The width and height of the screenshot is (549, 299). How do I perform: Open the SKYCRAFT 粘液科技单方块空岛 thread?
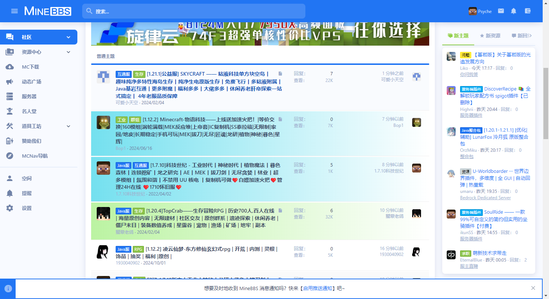click(x=198, y=85)
